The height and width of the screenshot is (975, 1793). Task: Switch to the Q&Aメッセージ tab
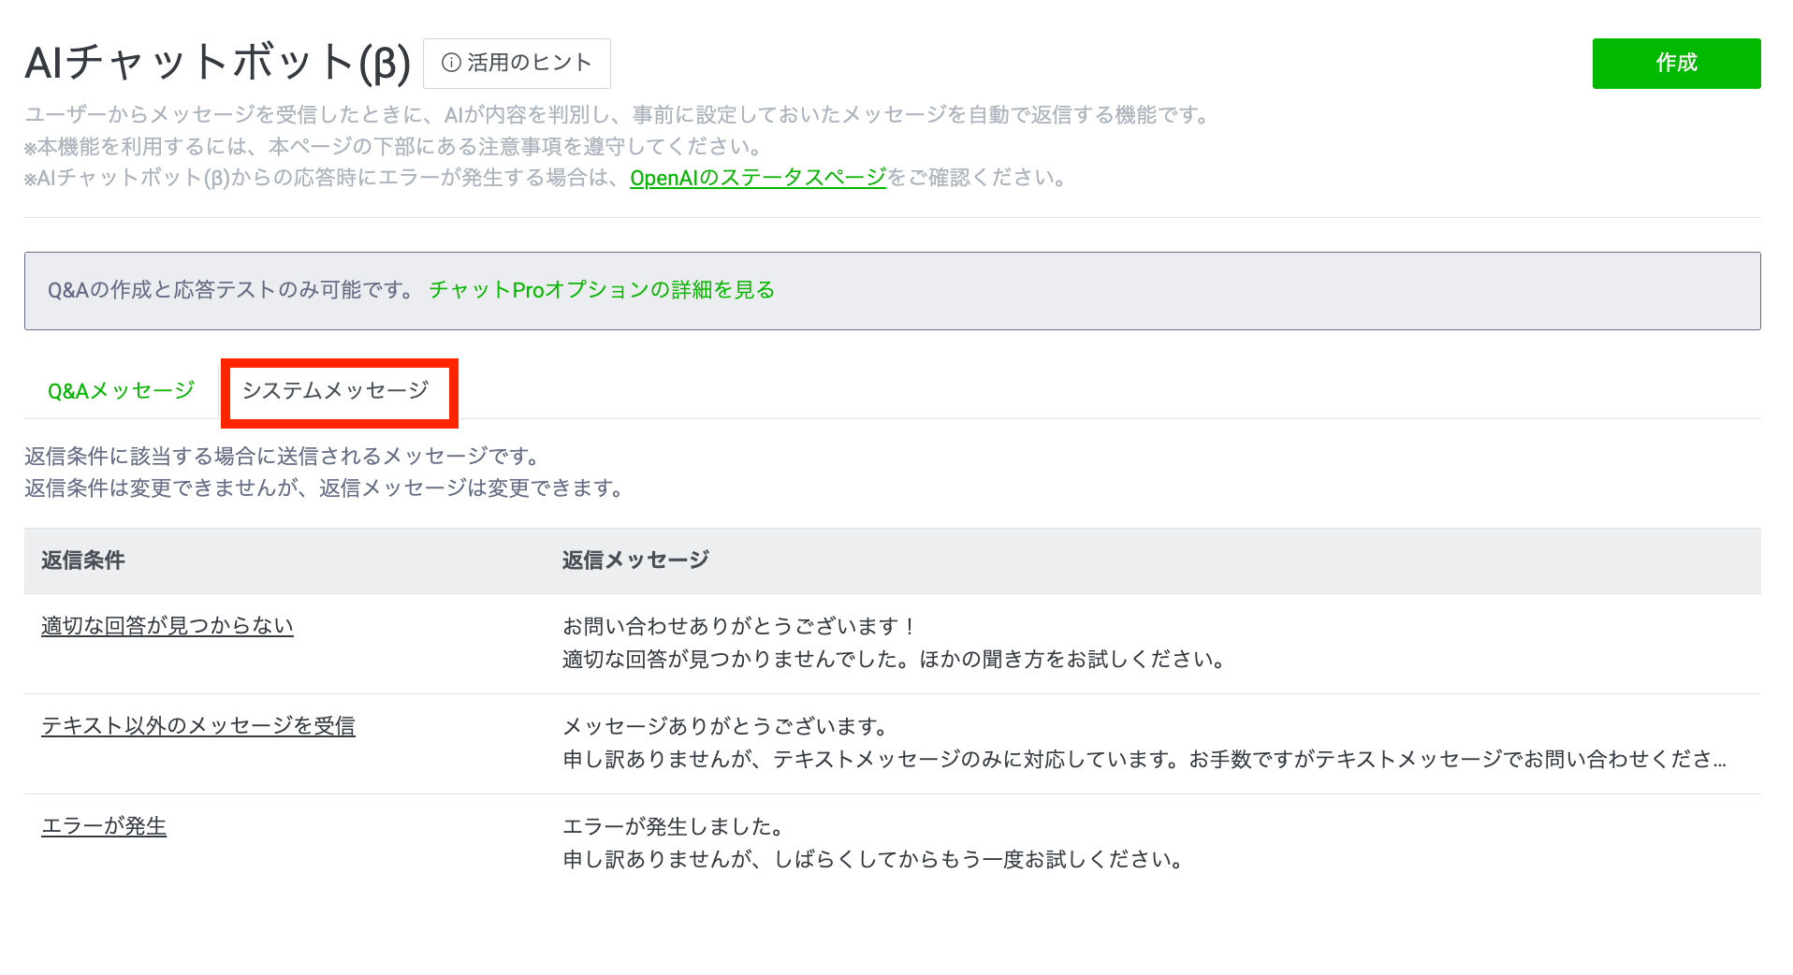(121, 390)
